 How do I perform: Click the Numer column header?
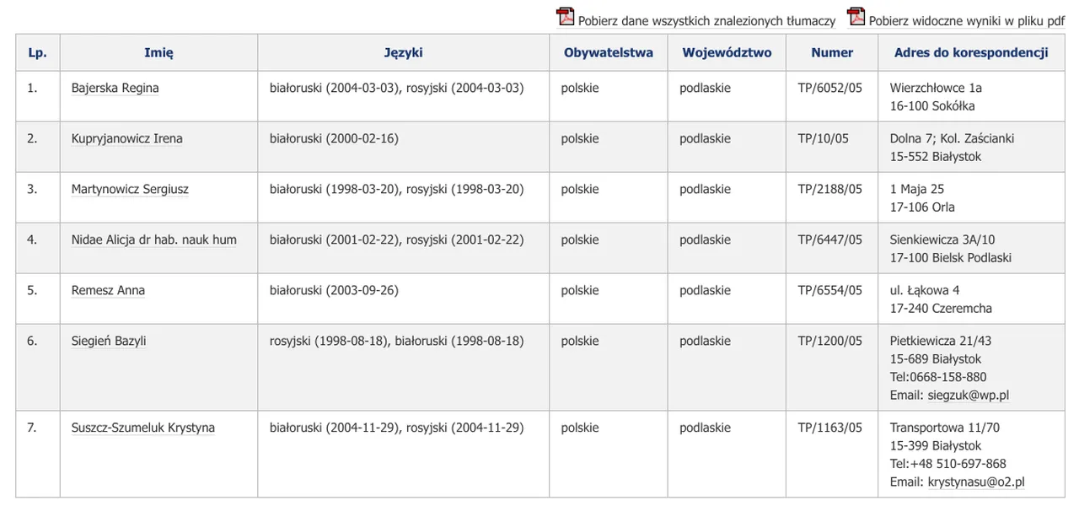832,52
